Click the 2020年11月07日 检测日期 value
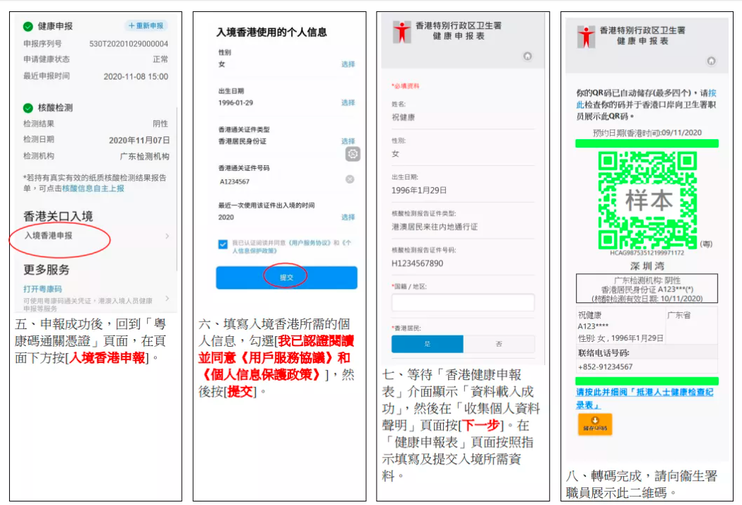 [139, 140]
